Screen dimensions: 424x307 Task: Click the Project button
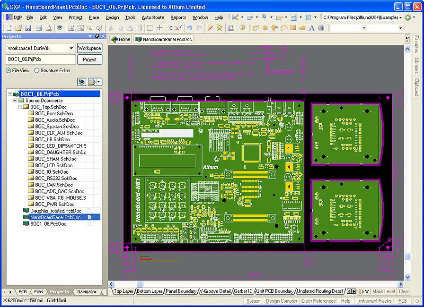click(x=89, y=60)
